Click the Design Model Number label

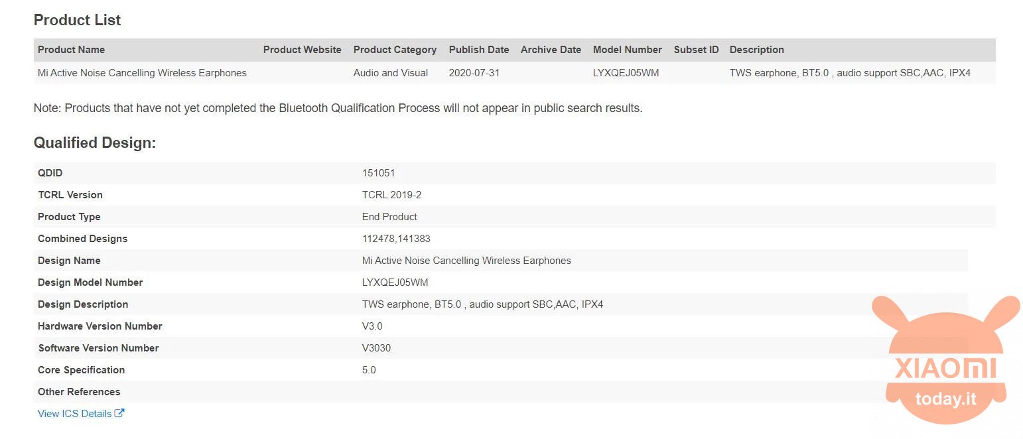point(90,282)
